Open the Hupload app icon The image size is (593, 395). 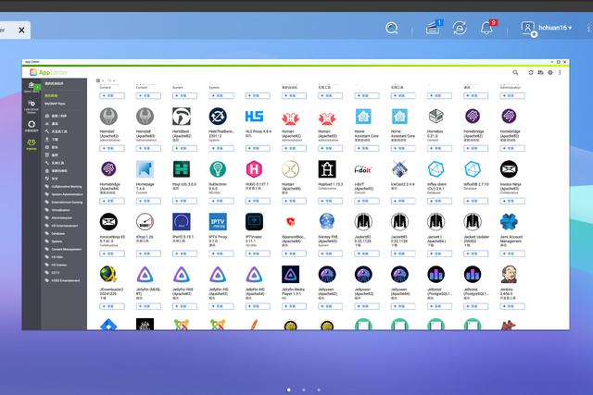[327, 169]
